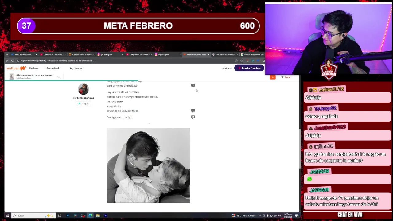Click username nellme06 in chat

(324, 146)
